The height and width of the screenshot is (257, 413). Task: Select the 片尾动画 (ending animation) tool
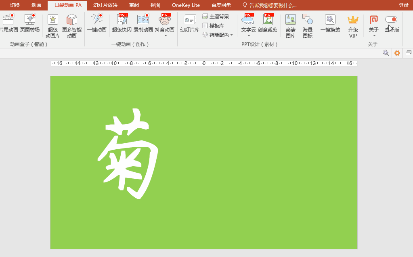pyautogui.click(x=8, y=25)
